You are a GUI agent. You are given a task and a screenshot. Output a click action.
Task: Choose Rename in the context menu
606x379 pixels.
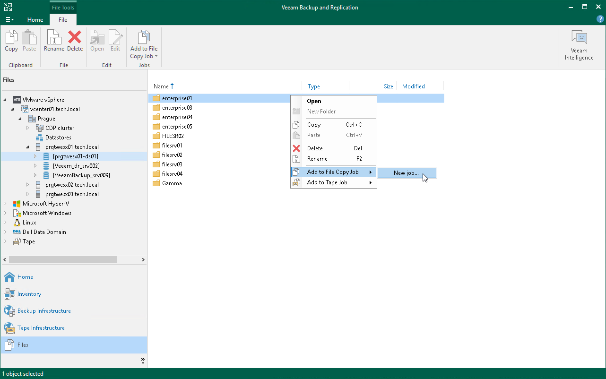tap(334, 159)
